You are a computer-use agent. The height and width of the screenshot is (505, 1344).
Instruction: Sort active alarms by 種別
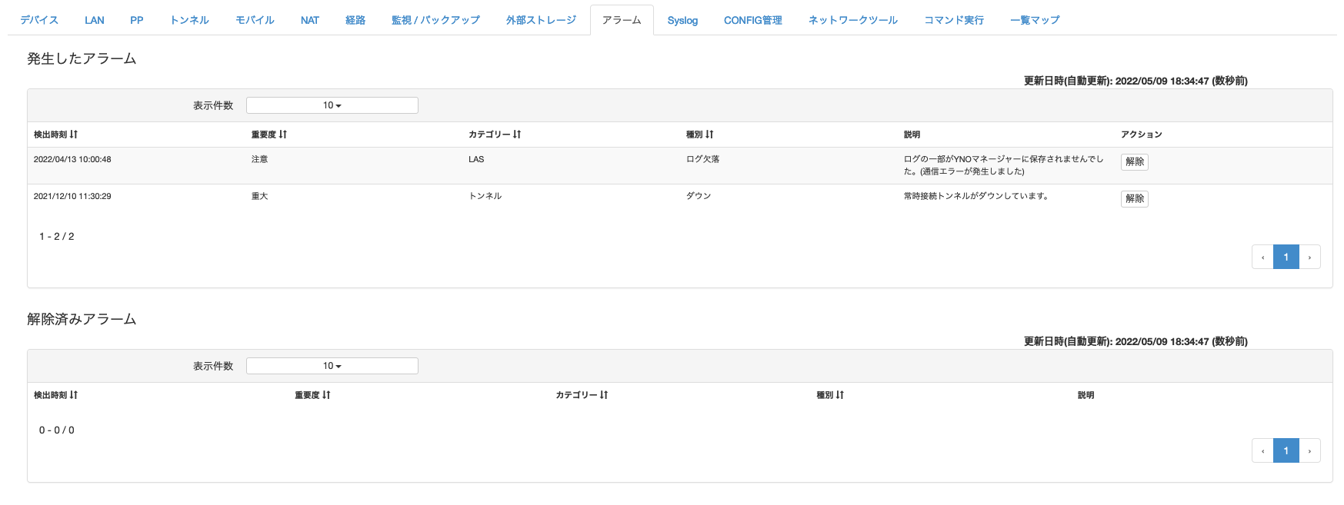click(700, 135)
